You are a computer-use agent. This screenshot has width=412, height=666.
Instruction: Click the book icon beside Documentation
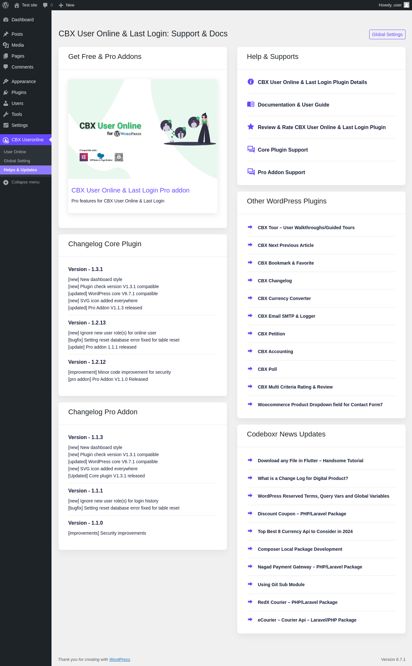[x=251, y=104]
